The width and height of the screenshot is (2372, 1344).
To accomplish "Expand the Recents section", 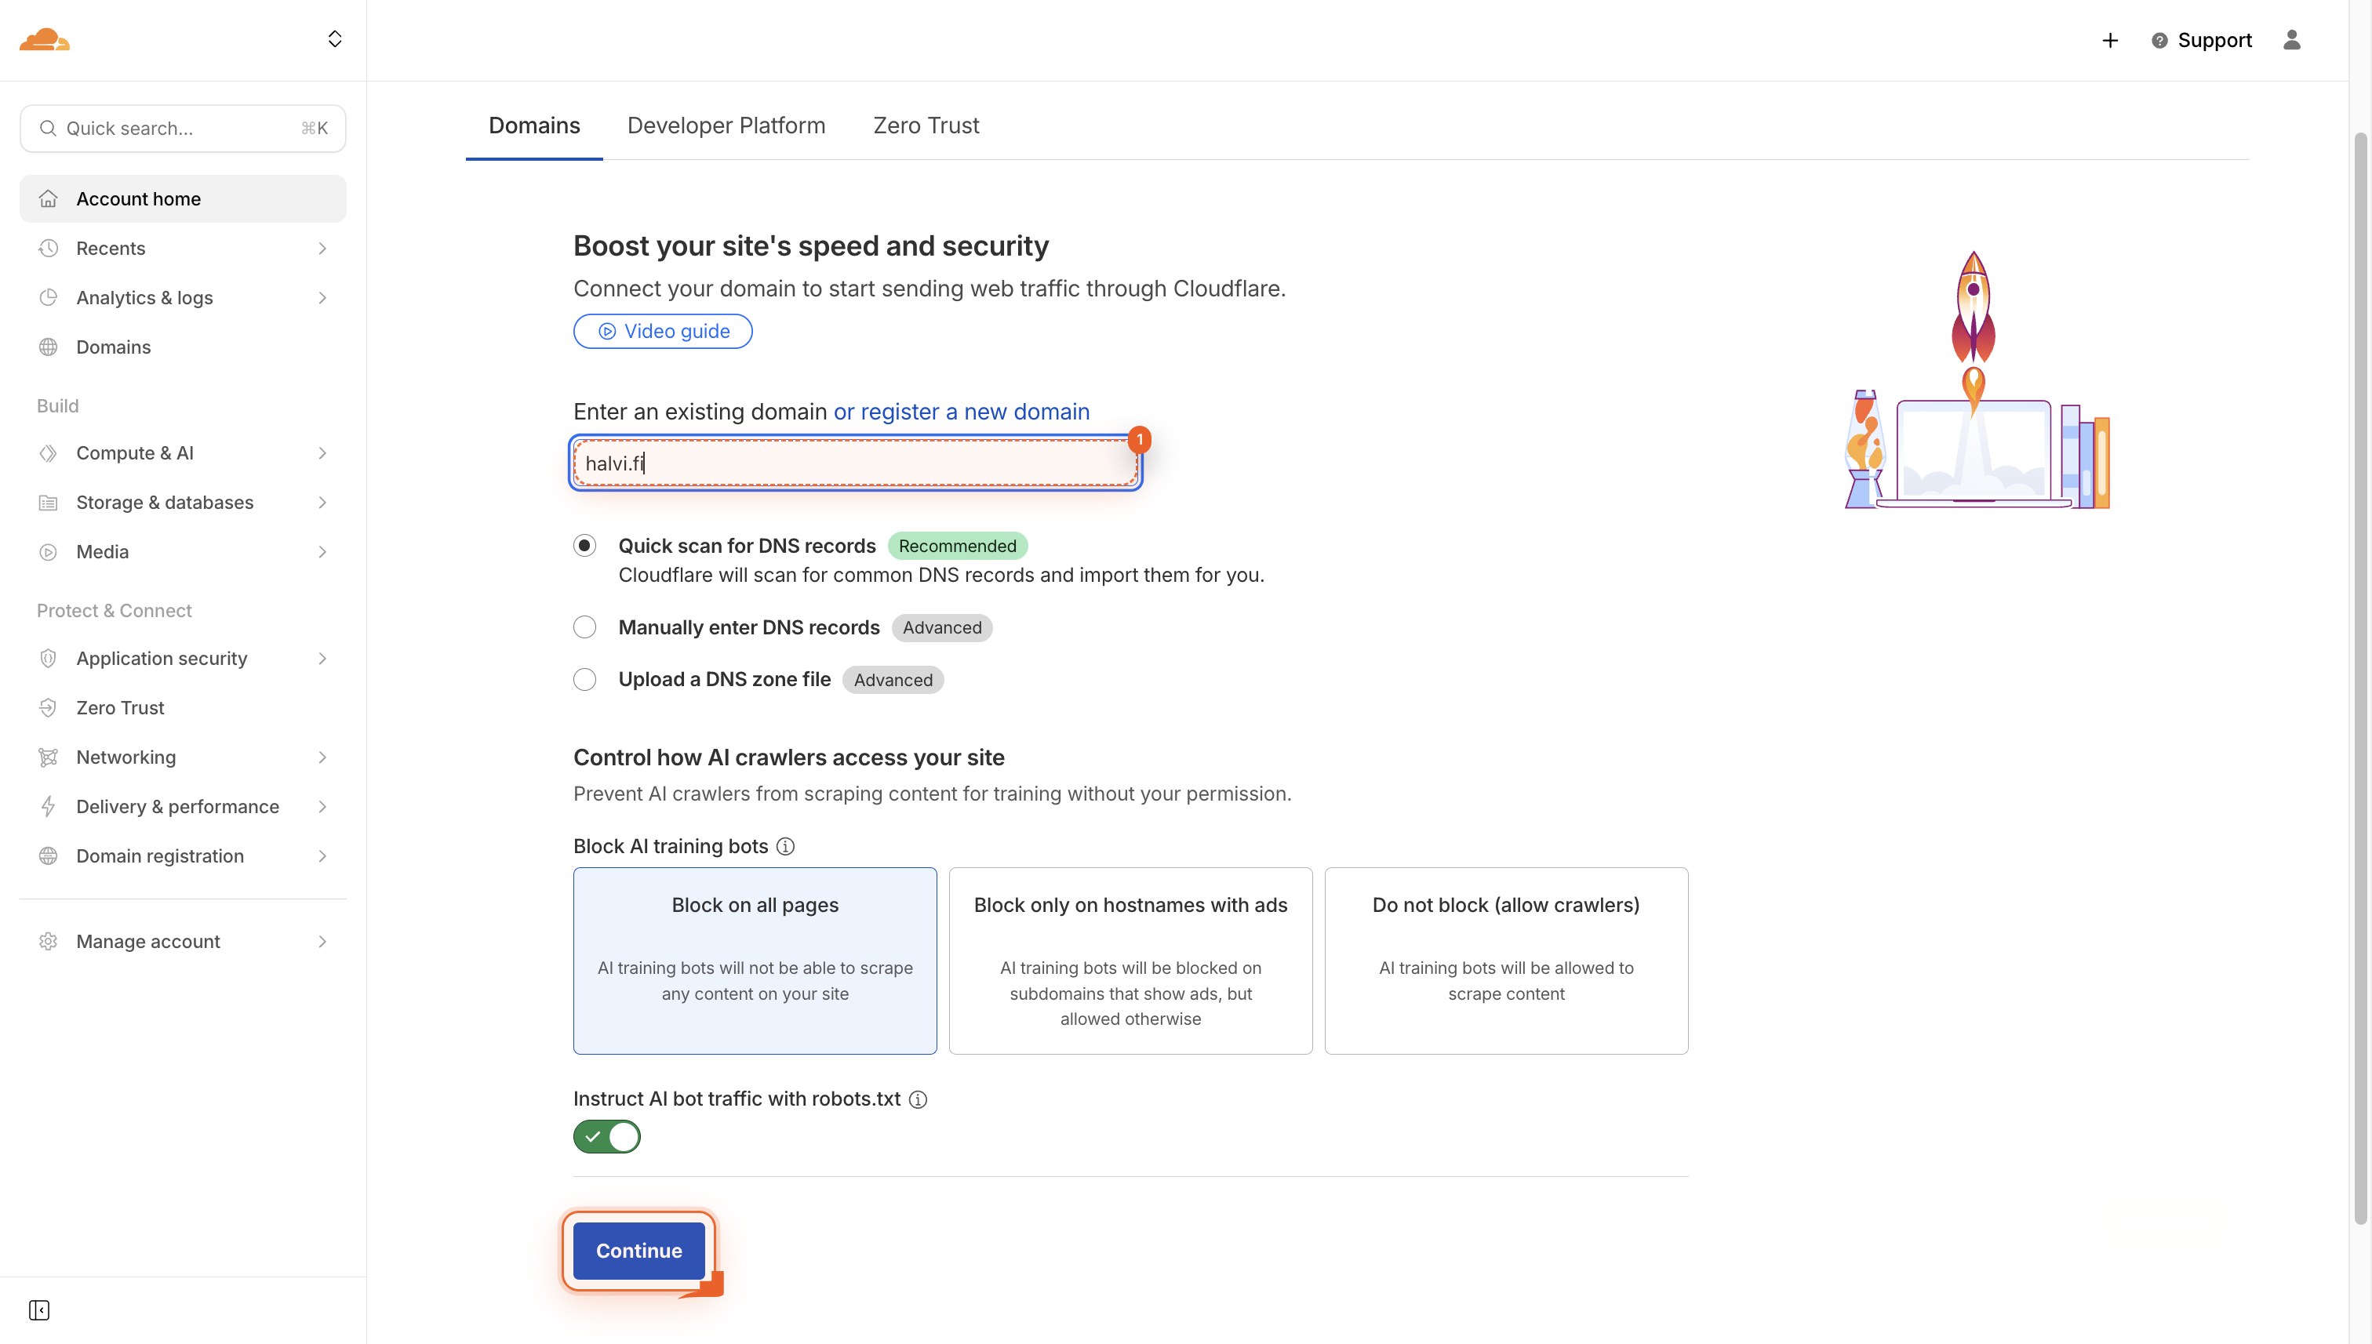I will tap(322, 249).
